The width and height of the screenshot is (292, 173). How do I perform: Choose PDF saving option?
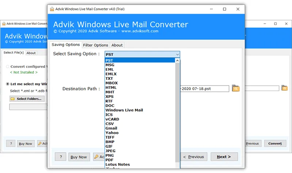pos(140,160)
